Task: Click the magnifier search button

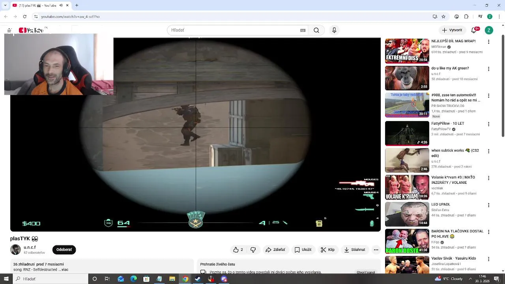Action: (x=316, y=30)
